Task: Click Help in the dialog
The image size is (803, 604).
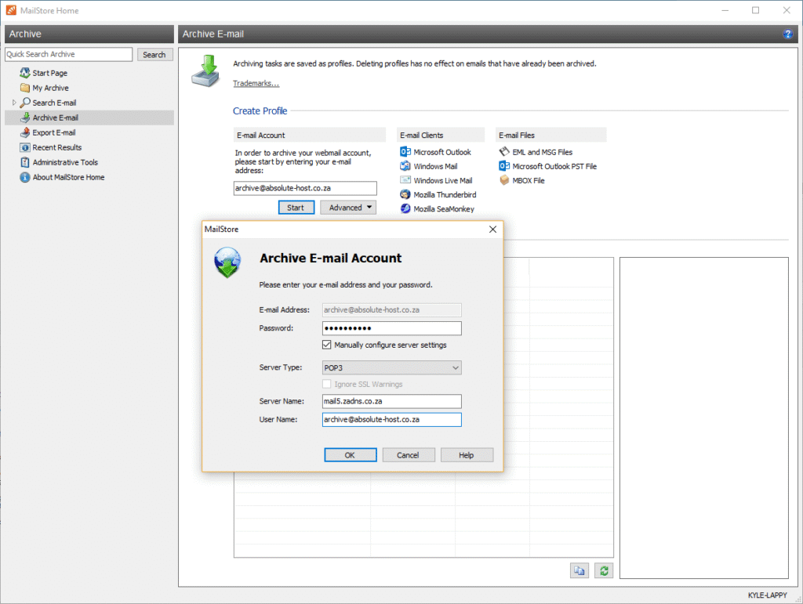Action: pyautogui.click(x=467, y=455)
